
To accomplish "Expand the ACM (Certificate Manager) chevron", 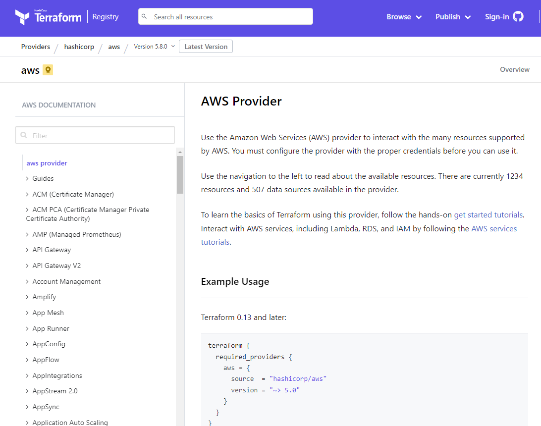I will coord(27,194).
